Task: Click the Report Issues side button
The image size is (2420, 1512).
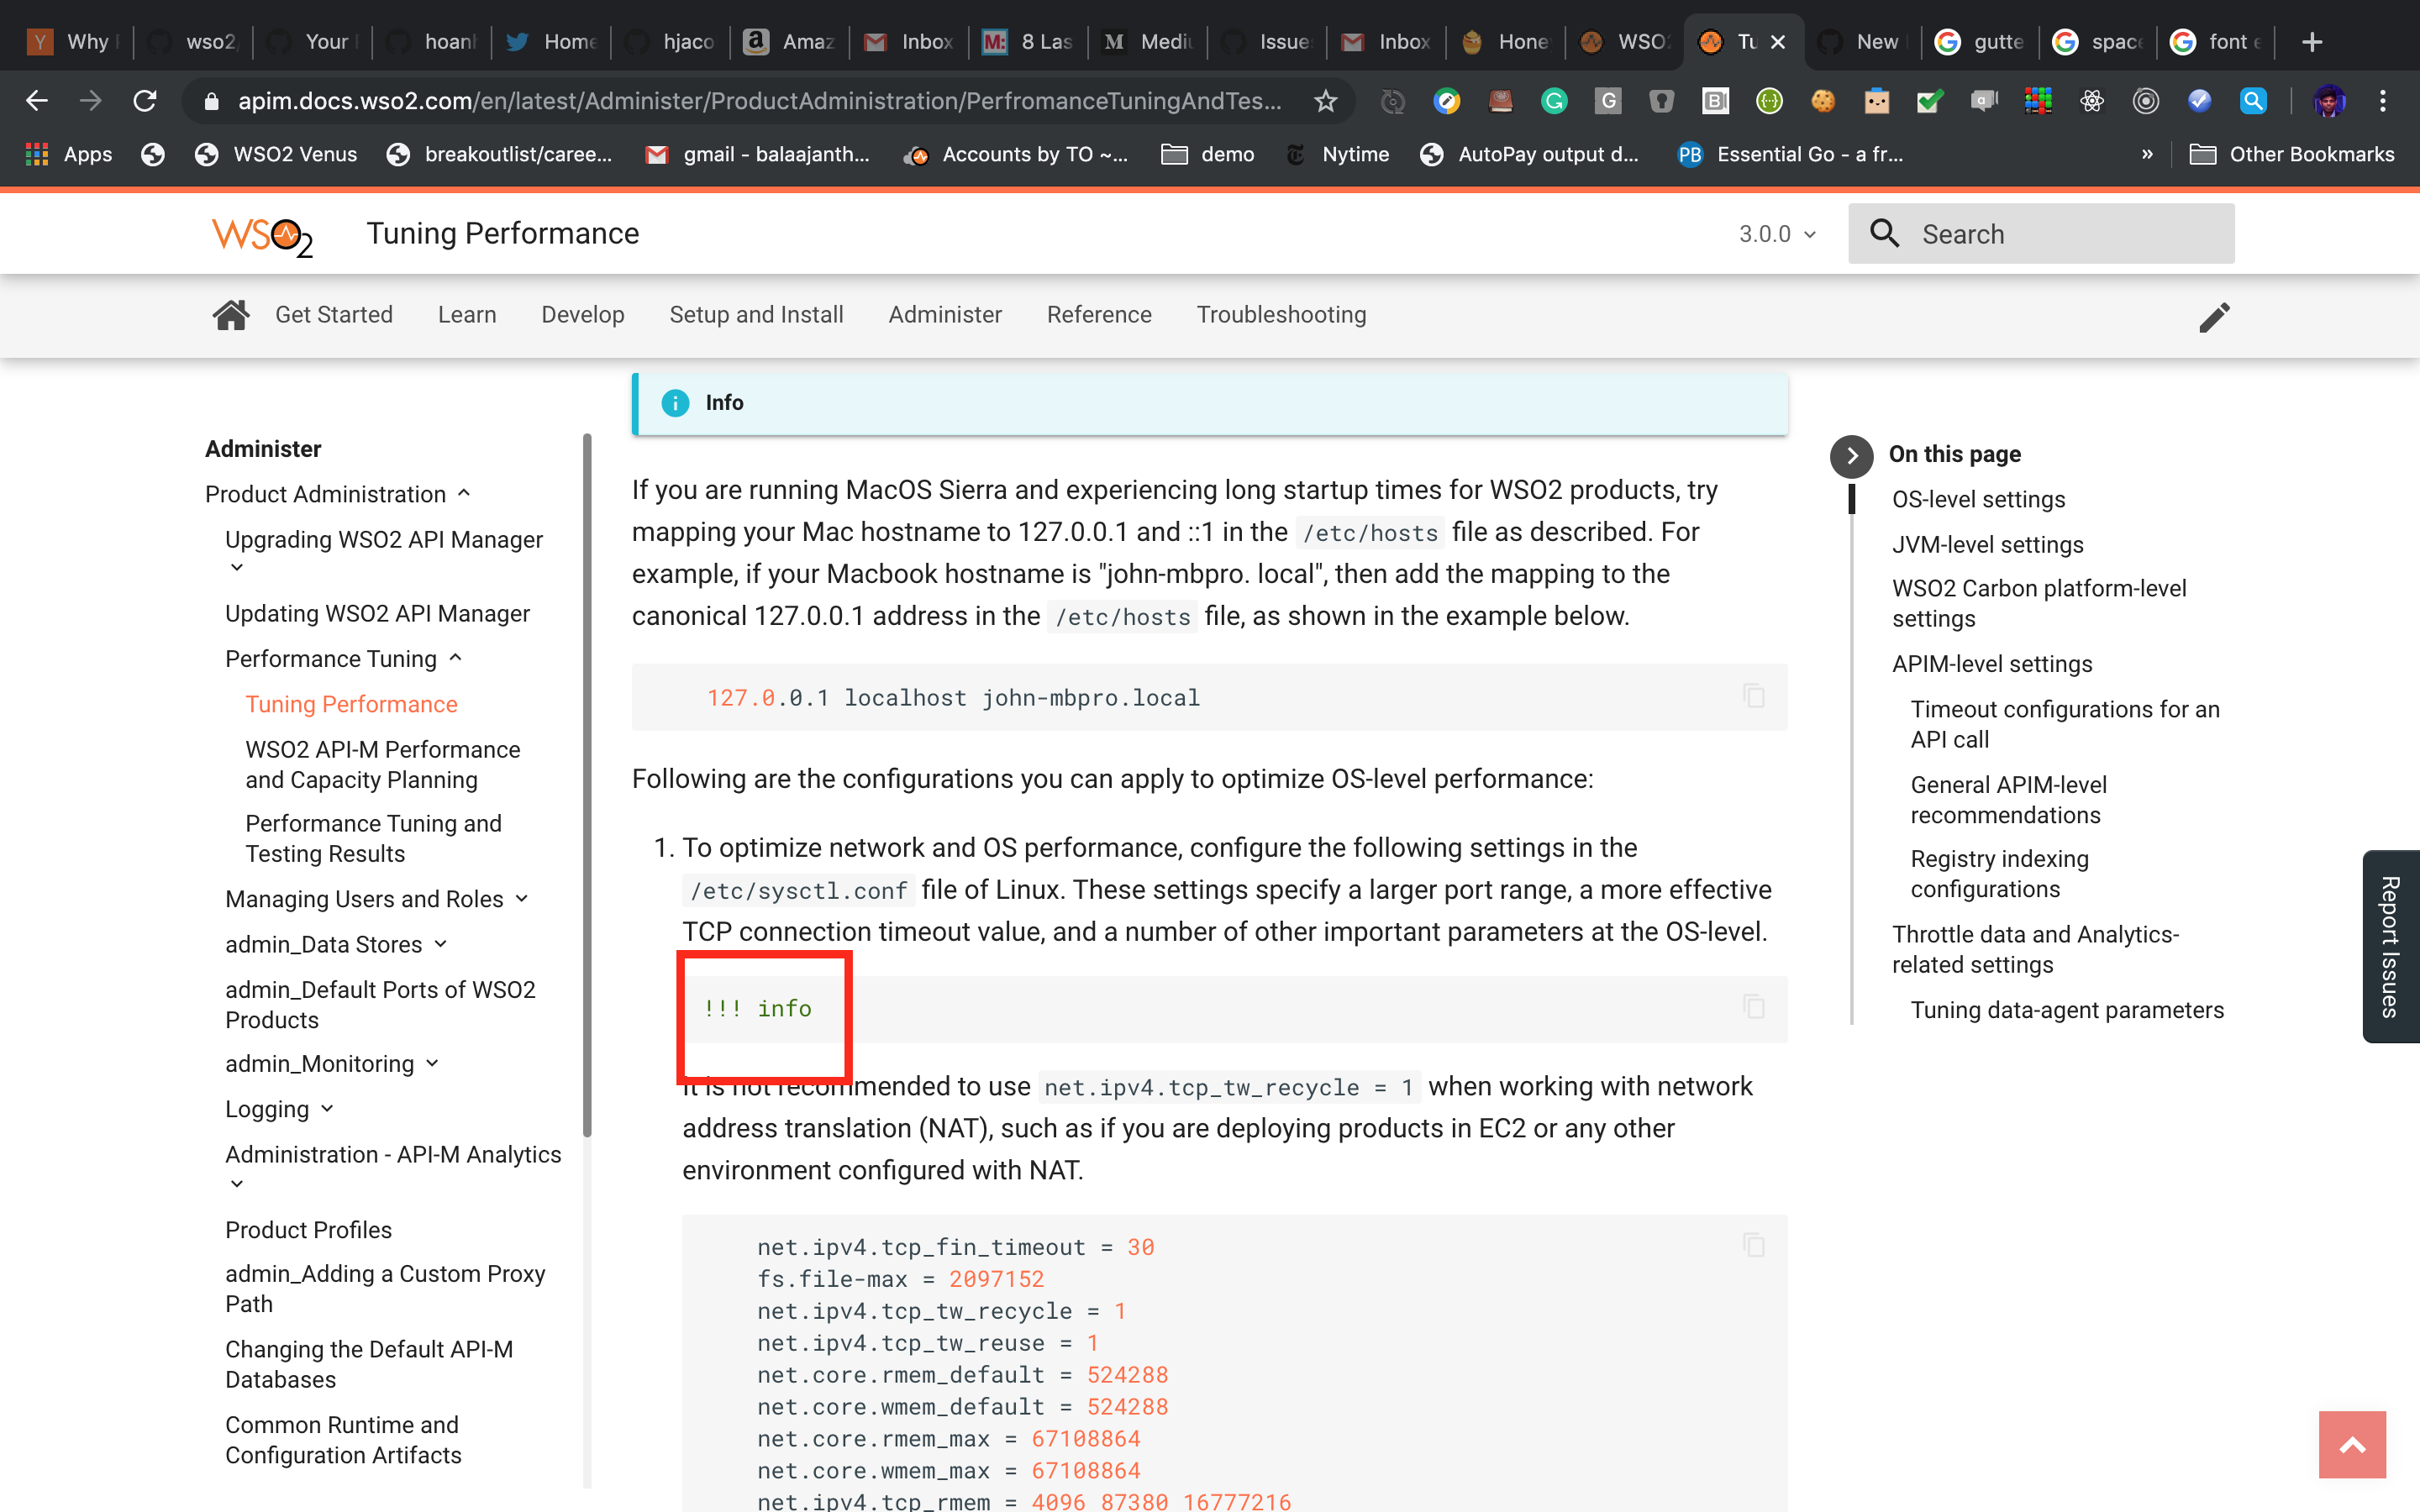Action: (2391, 947)
